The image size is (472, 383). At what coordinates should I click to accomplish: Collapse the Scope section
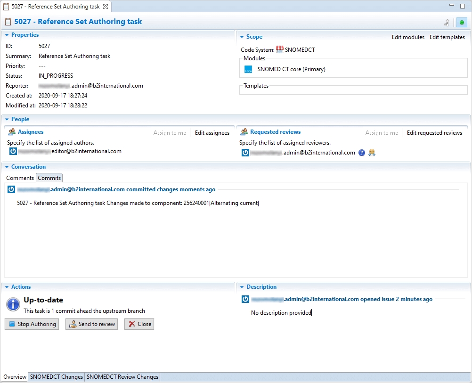click(242, 37)
